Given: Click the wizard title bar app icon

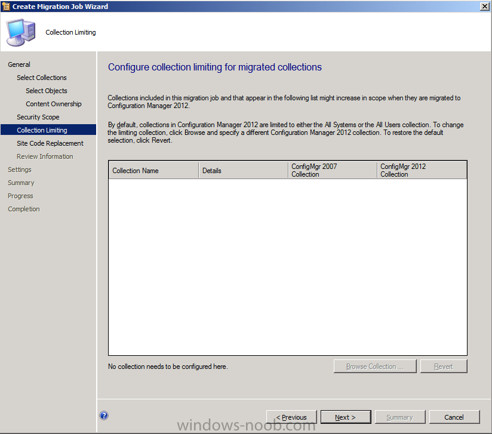Looking at the screenshot, I should pos(5,7).
